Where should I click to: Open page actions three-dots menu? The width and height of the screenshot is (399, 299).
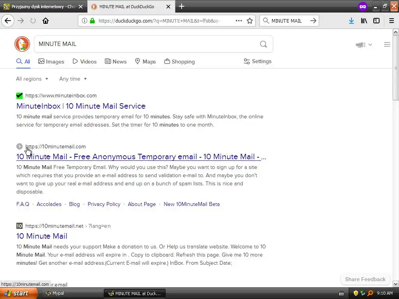pyautogui.click(x=239, y=21)
